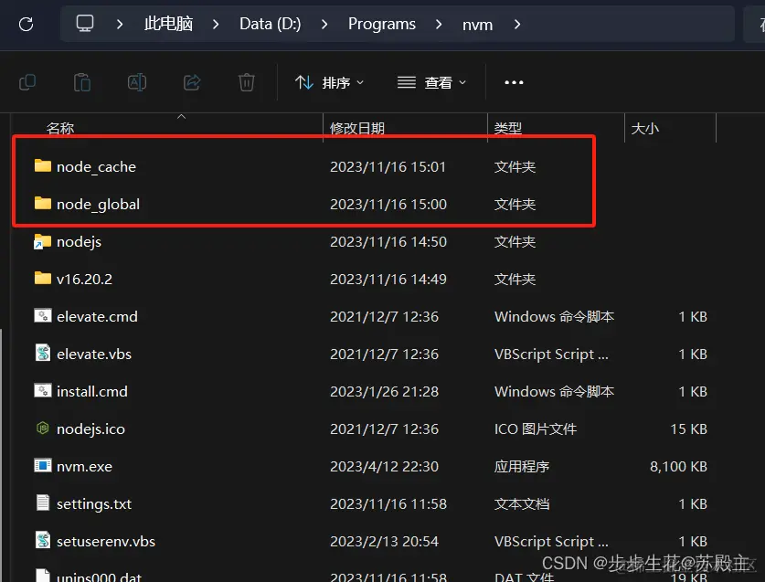Click the computer icon in address bar
Image resolution: width=765 pixels, height=582 pixels.
pyautogui.click(x=85, y=24)
